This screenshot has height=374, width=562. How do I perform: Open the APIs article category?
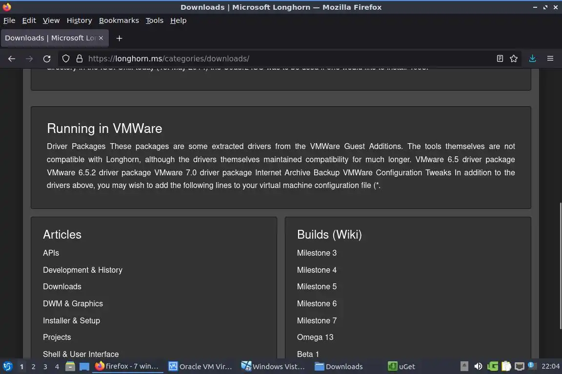pyautogui.click(x=51, y=253)
